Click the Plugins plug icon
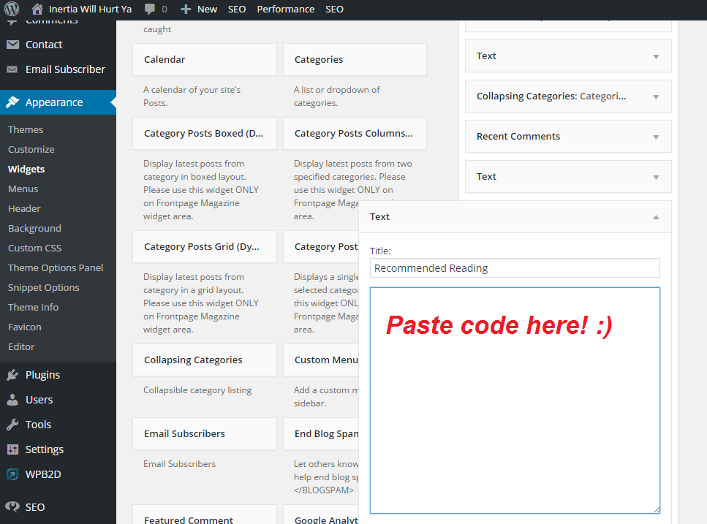 12,374
